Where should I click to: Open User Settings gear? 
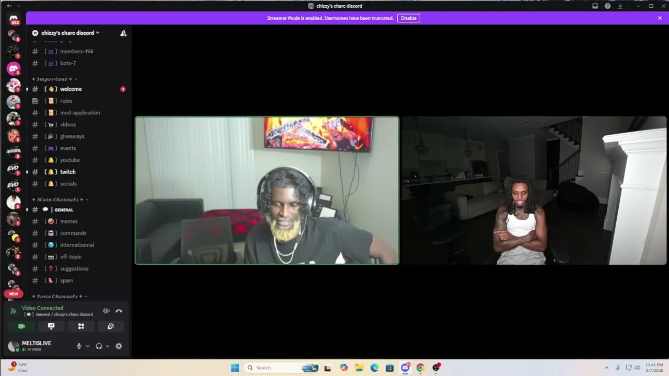(119, 346)
